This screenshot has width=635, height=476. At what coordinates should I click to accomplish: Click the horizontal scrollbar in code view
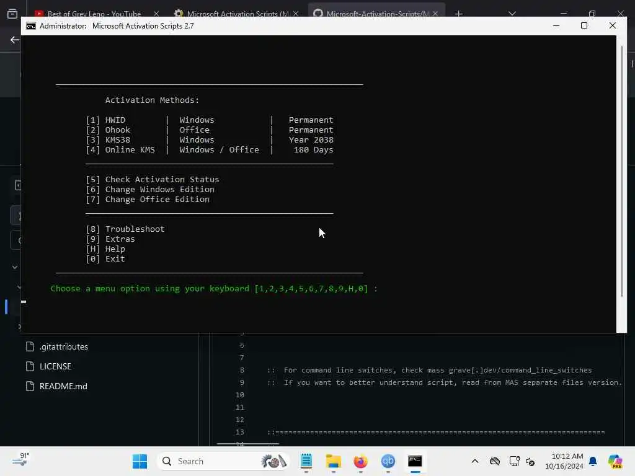[x=248, y=444]
